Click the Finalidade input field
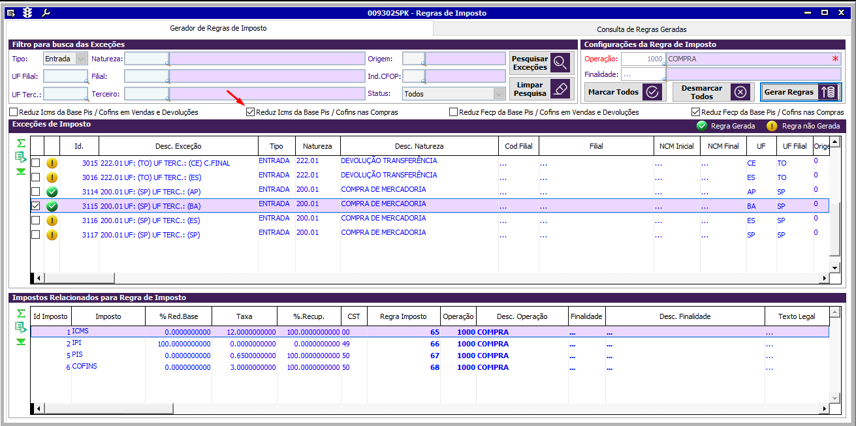The image size is (856, 426). tap(642, 74)
